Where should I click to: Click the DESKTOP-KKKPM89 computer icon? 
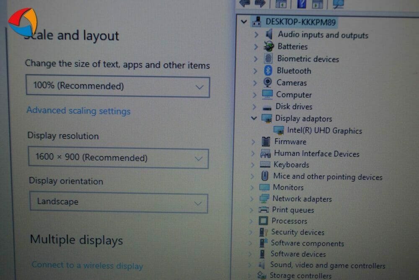[x=256, y=21]
